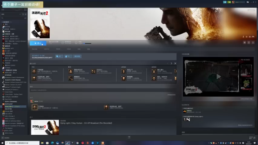Give a thumbs-up recommendation for the game
Image resolution: width=258 pixels, height=145 pixels.
pyautogui.click(x=59, y=56)
